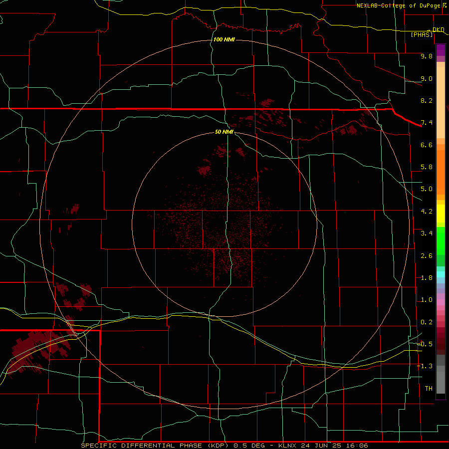Screen dimensions: 449x449
Task: Click the [PHAS] unit label above the legend
Action: click(422, 34)
